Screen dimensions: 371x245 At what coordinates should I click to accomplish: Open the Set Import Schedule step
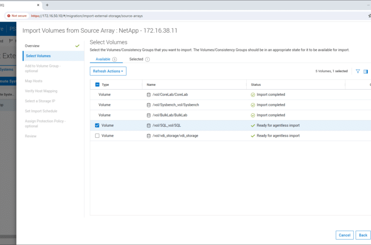point(41,111)
